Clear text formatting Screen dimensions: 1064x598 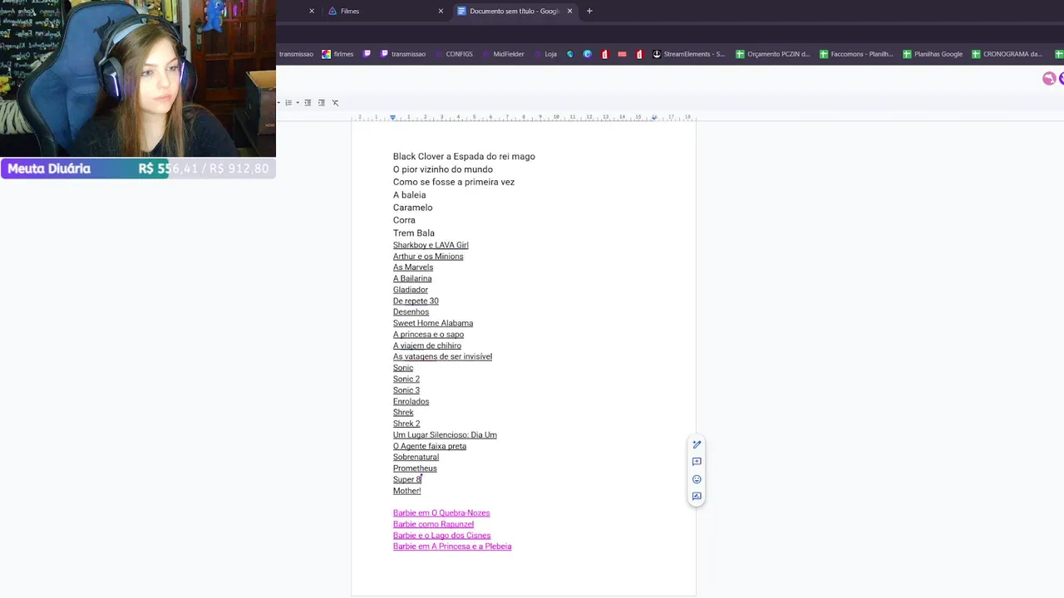335,103
